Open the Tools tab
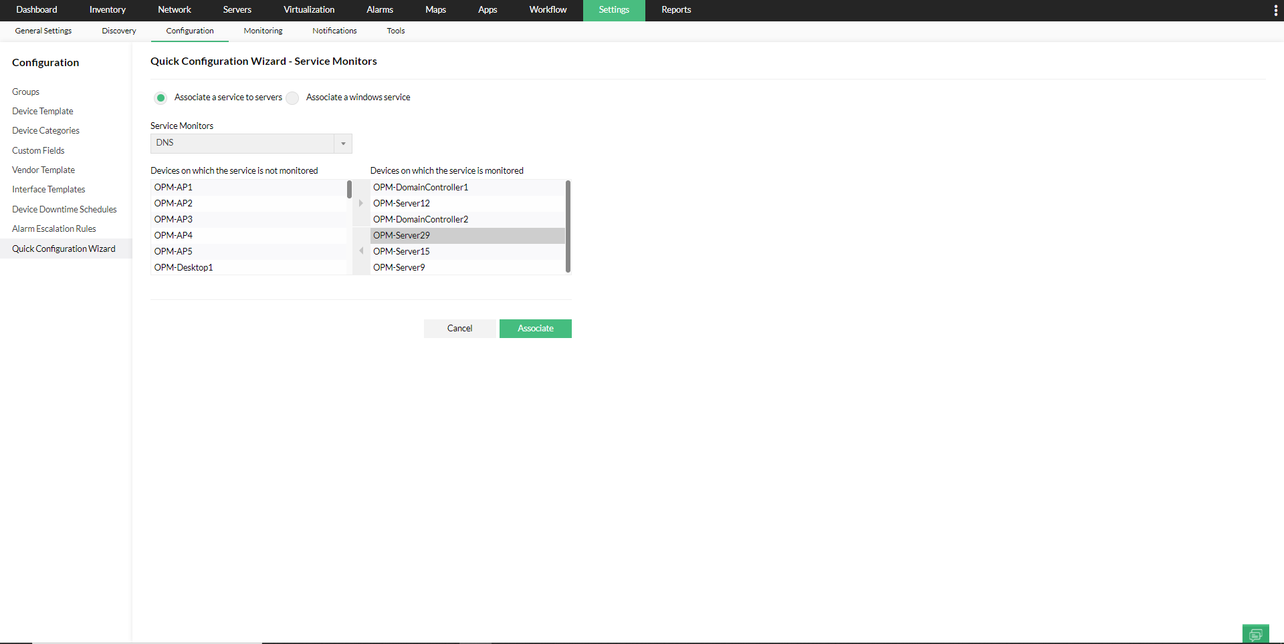The width and height of the screenshot is (1284, 644). point(395,31)
